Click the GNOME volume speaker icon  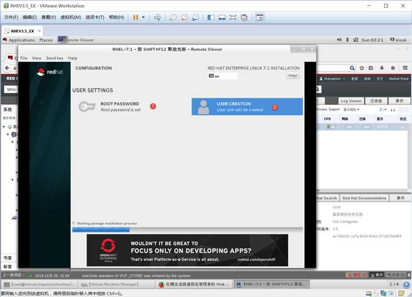(x=339, y=40)
